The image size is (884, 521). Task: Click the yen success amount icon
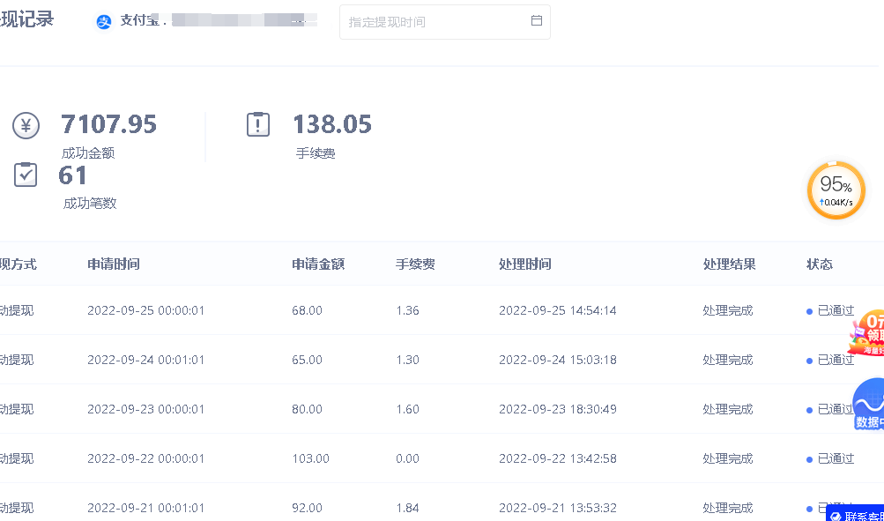26,125
